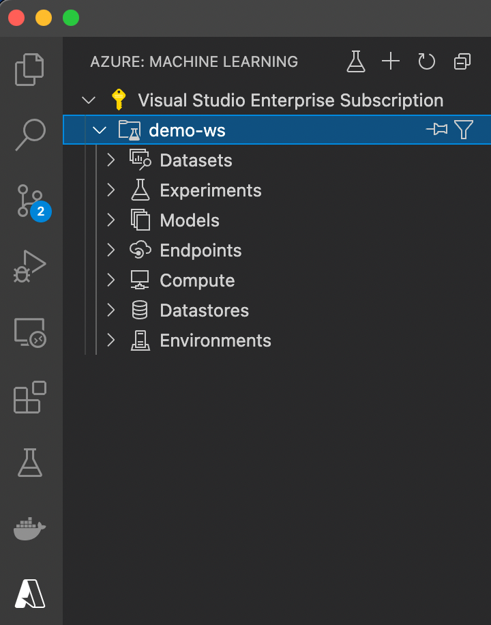The height and width of the screenshot is (625, 491).
Task: Click the flask icon in Machine Learning header
Action: (355, 61)
